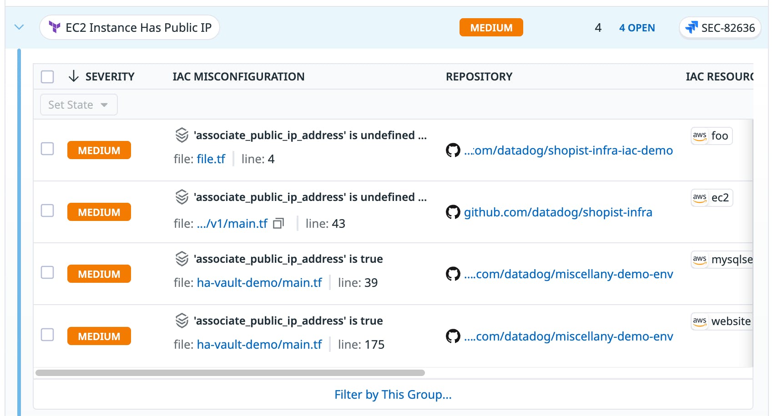Open the 4 OPEN findings link
The height and width of the screenshot is (416, 773).
637,28
